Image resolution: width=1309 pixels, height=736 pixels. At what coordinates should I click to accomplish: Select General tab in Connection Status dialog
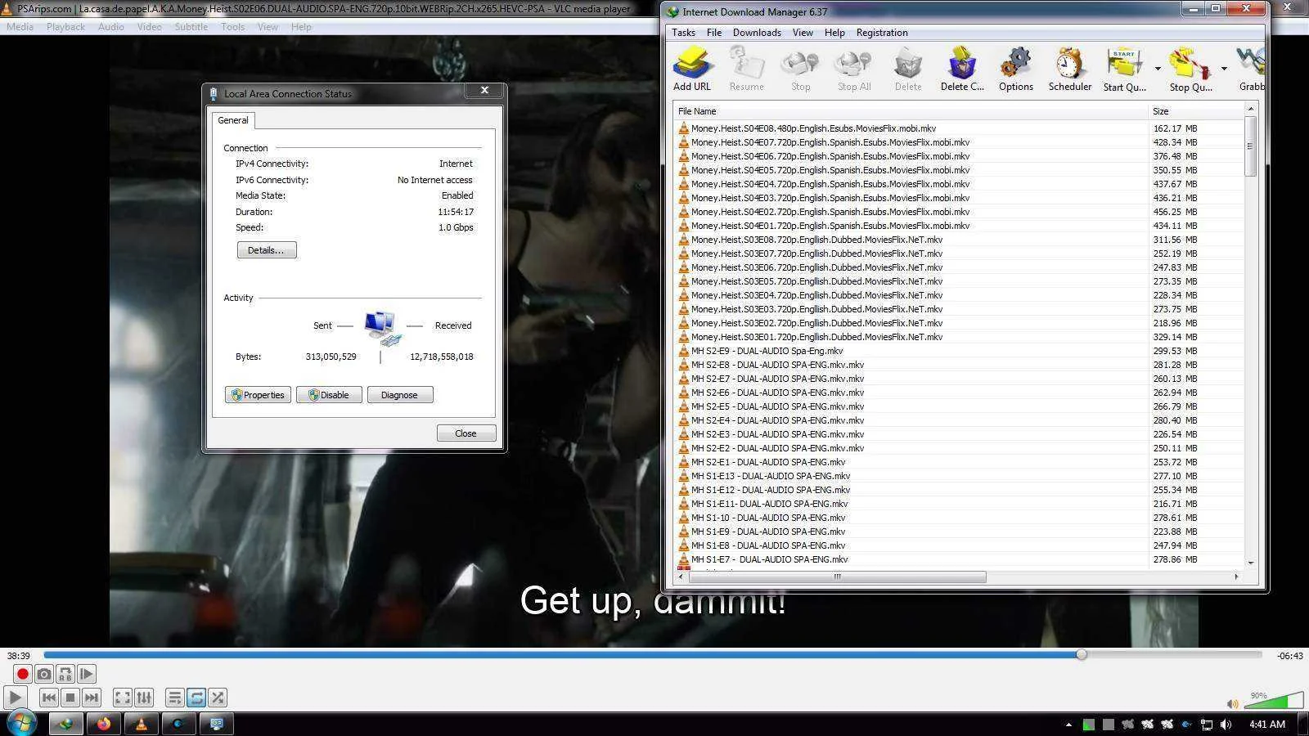click(233, 120)
